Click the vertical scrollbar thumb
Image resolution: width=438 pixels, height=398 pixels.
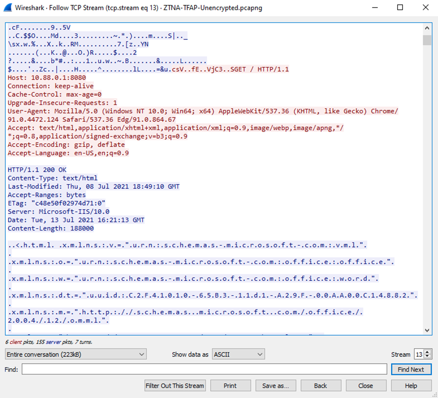pos(427,40)
